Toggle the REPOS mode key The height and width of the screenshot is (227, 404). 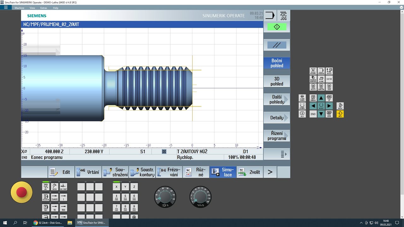click(55, 187)
